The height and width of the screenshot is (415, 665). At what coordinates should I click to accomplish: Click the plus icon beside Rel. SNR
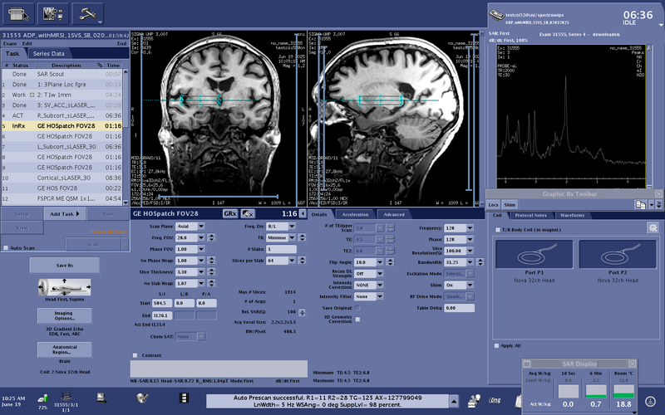point(302,313)
